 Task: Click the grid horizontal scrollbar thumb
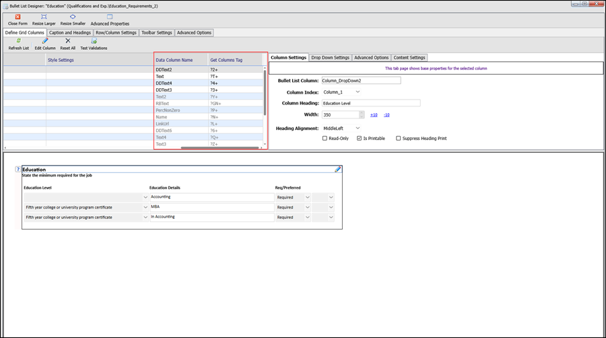pos(220,147)
